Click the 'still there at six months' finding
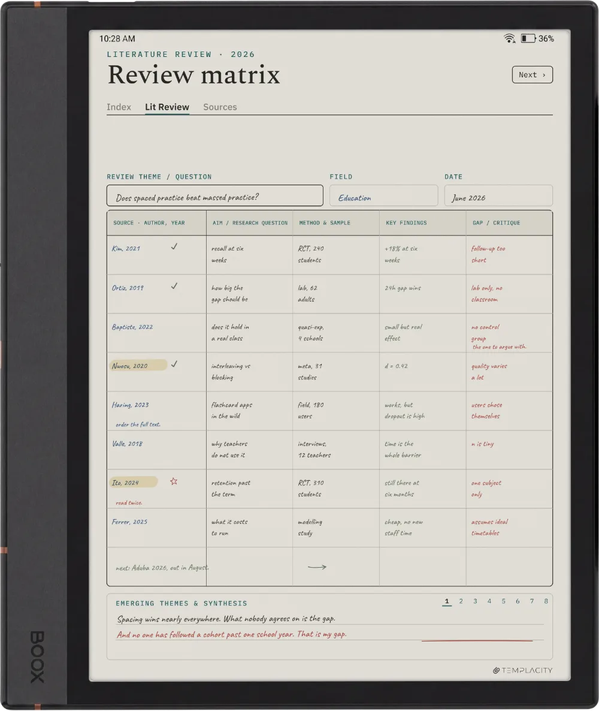 pos(402,489)
